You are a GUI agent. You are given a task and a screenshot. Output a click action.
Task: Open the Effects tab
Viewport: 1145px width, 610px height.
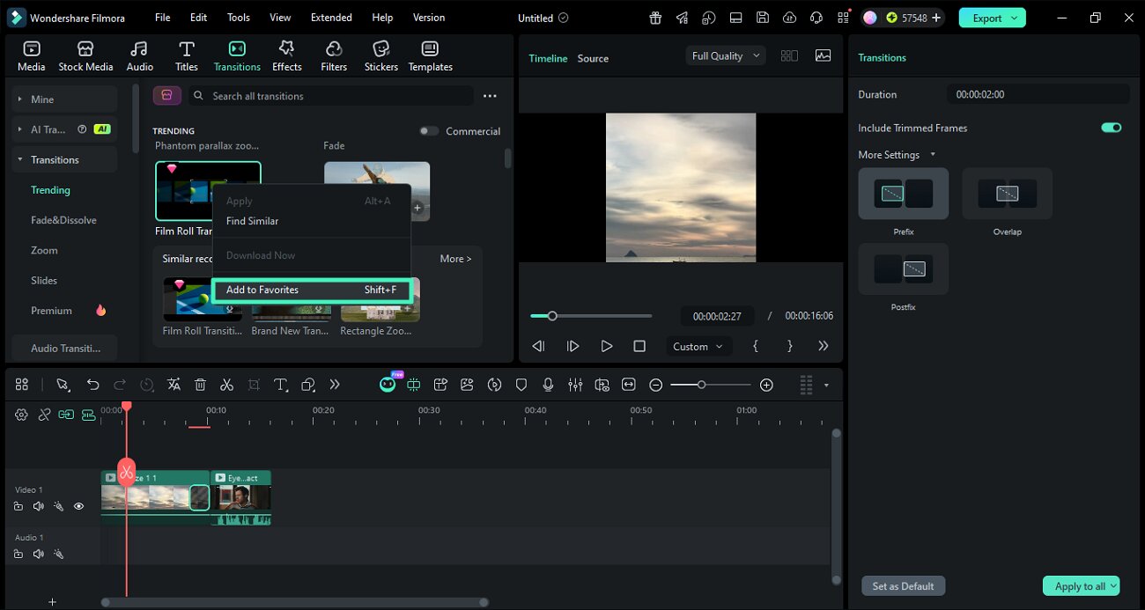[286, 56]
